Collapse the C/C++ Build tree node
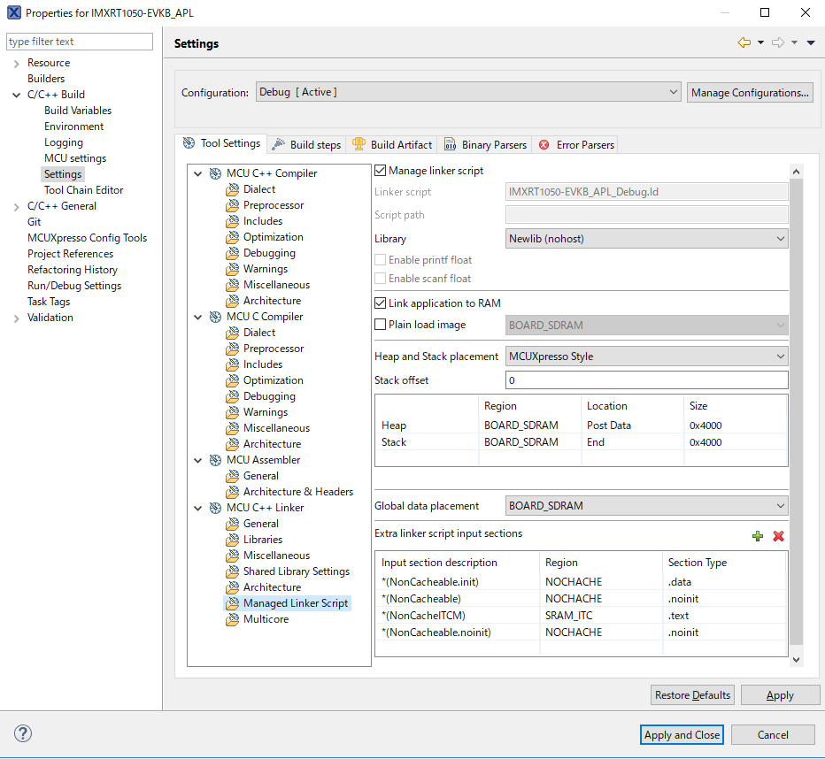This screenshot has height=759, width=825. click(16, 96)
